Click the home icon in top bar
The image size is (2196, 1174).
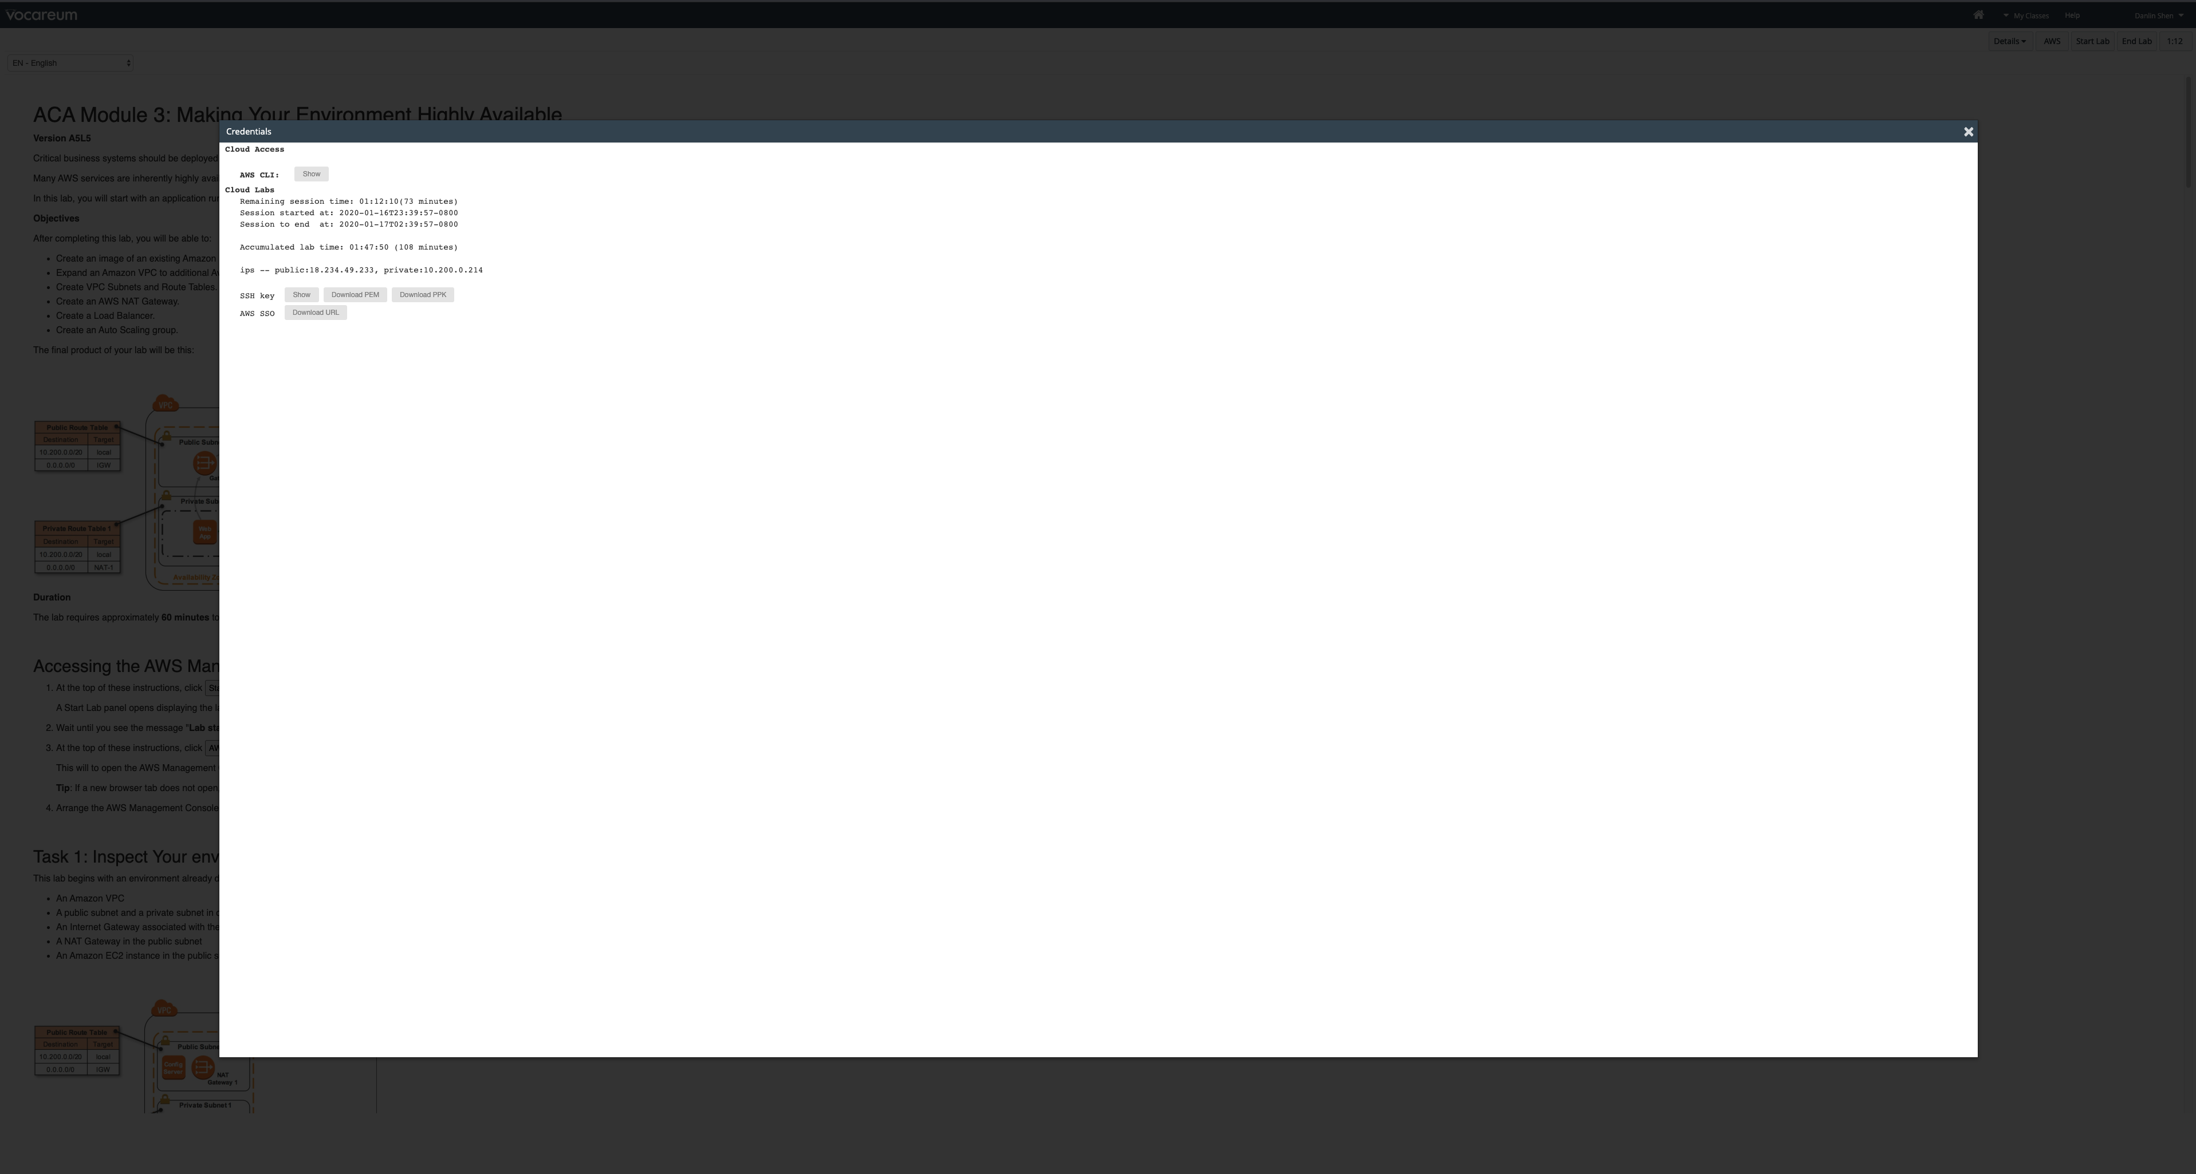click(1978, 14)
